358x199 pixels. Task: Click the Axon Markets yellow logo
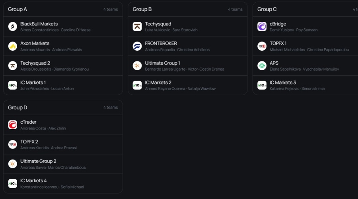pos(13,46)
